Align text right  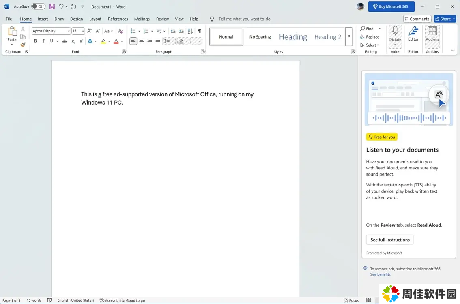[x=150, y=41]
